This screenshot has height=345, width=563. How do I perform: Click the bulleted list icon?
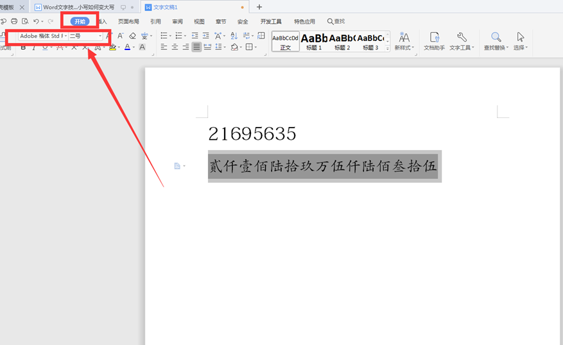click(164, 35)
